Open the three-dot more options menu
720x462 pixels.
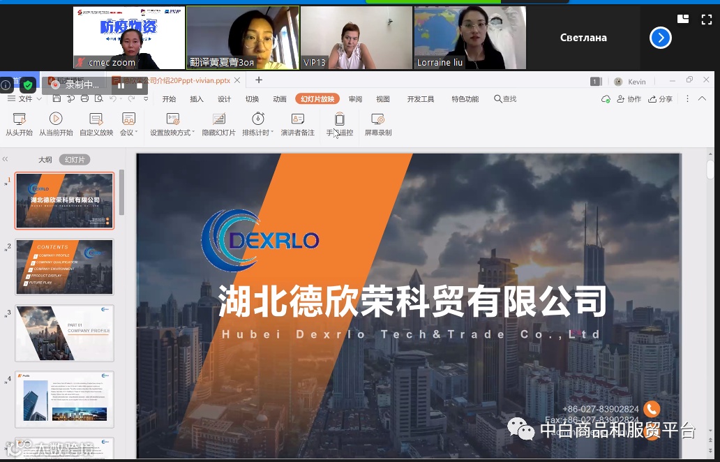[687, 98]
